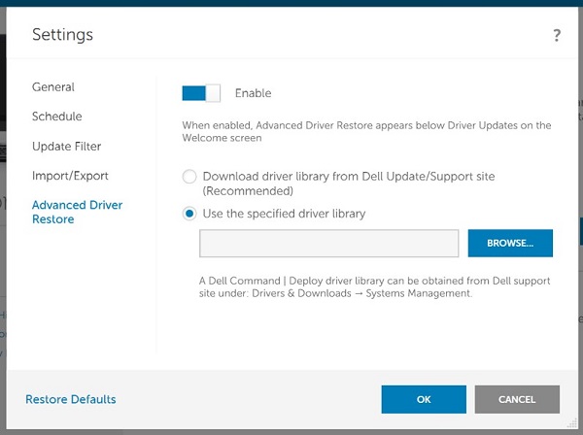Click the Enable label beside the switch
Image resolution: width=583 pixels, height=435 pixels.
(x=253, y=93)
